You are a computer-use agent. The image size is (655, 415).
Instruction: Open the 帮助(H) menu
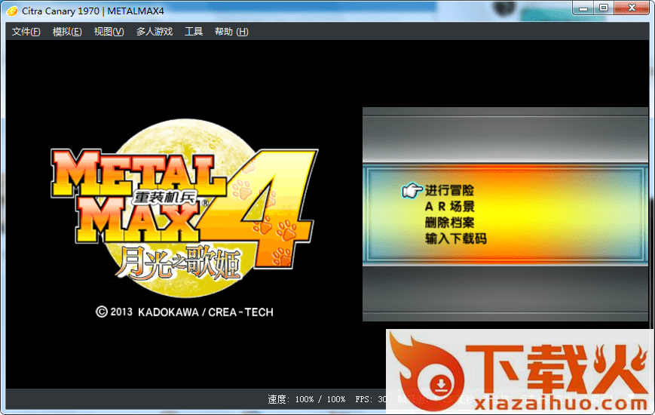pyautogui.click(x=231, y=32)
